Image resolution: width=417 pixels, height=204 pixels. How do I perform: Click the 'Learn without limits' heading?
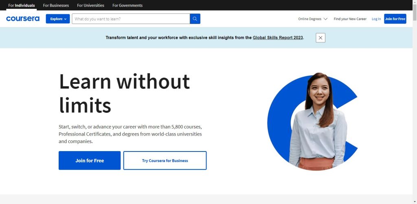pyautogui.click(x=124, y=93)
